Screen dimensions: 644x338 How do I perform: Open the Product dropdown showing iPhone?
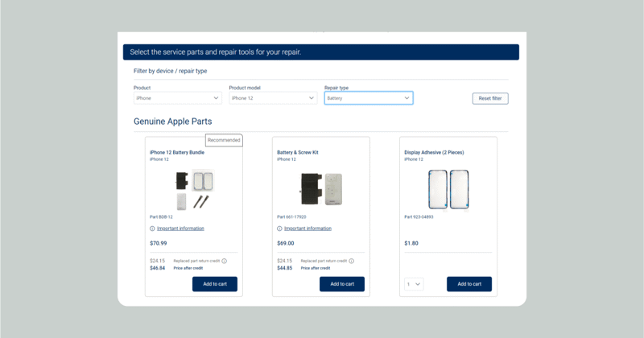[177, 98]
